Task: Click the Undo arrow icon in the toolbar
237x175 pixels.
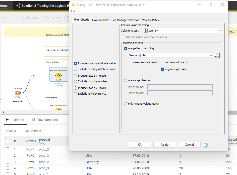Action: coord(4,18)
